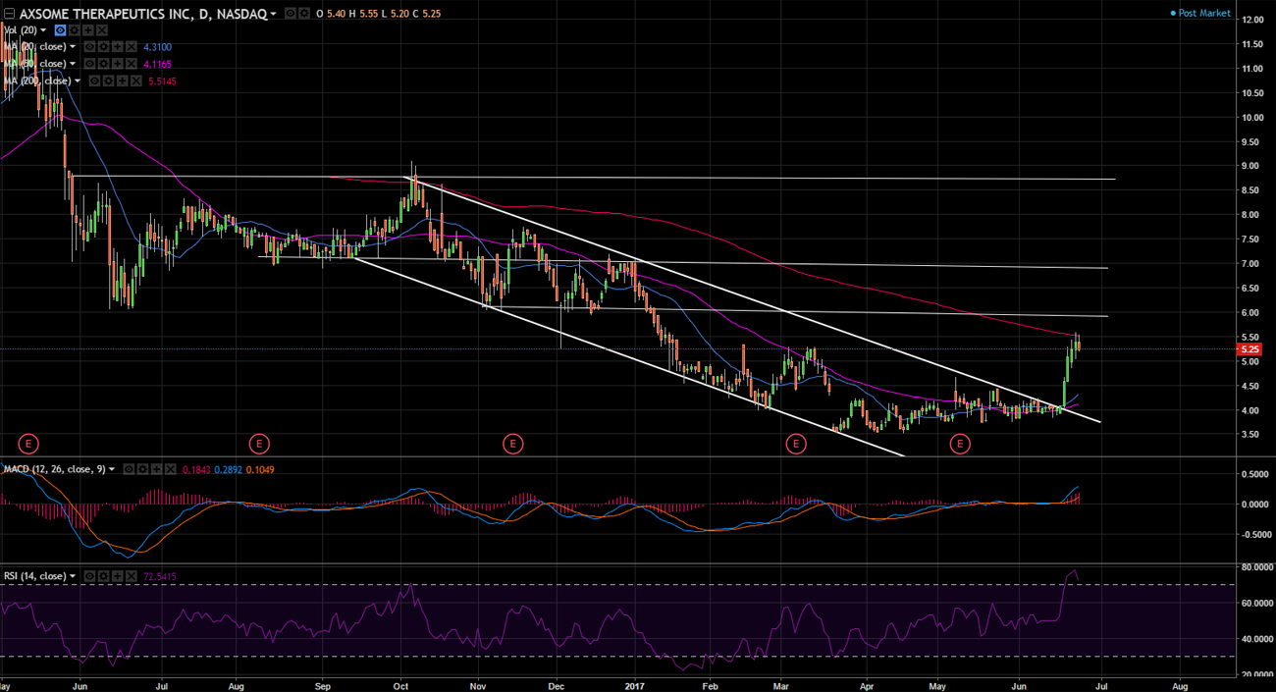The width and height of the screenshot is (1276, 692).
Task: Click the MACD line value 0.2892
Action: click(x=228, y=469)
